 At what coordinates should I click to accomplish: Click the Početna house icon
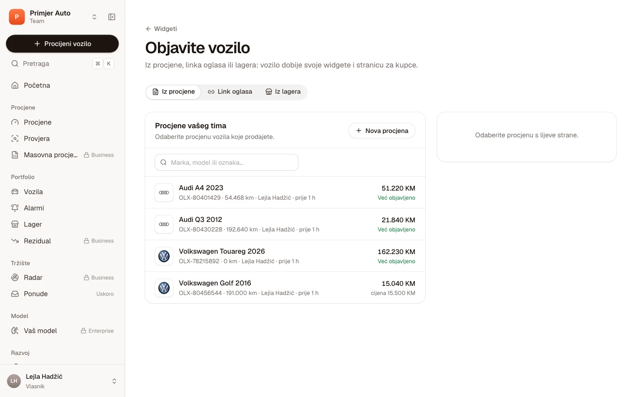tap(15, 85)
